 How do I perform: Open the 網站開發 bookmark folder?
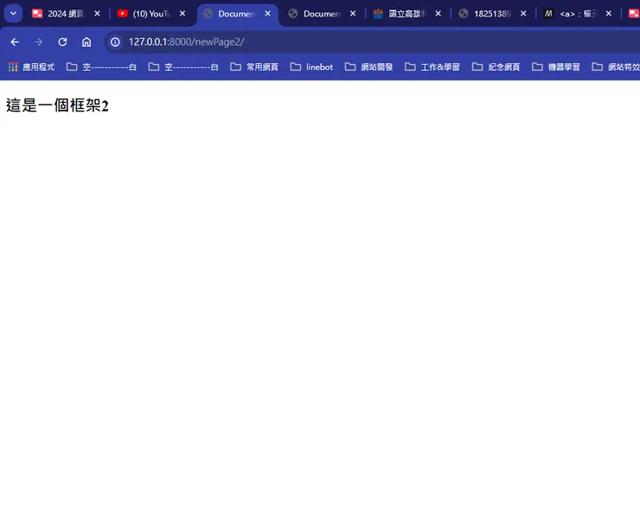point(369,67)
